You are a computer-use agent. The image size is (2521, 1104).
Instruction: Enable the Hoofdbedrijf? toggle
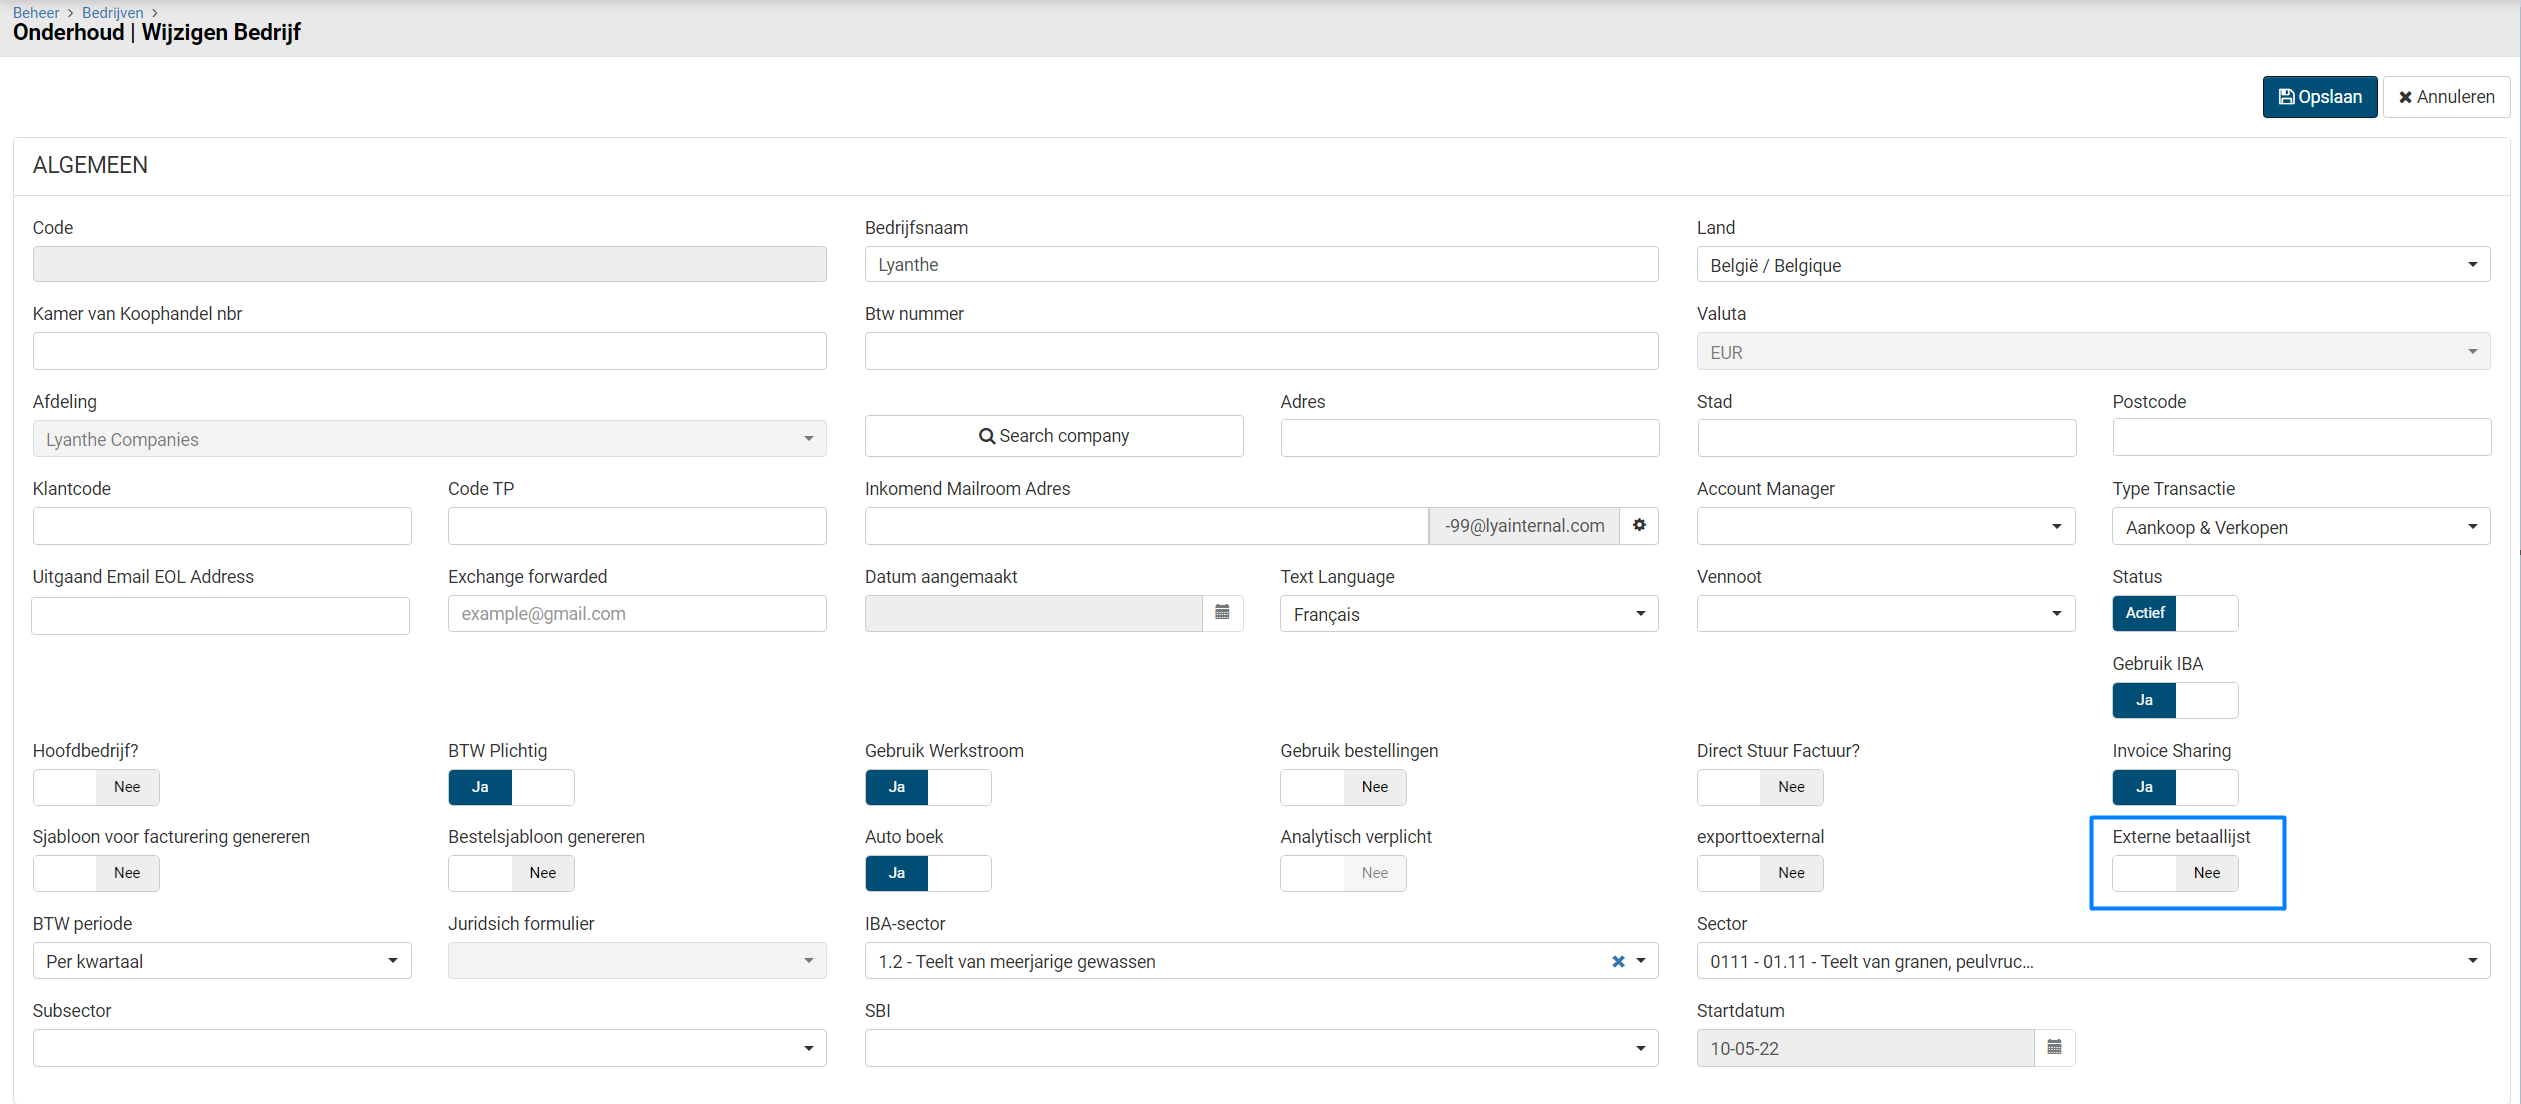[x=96, y=787]
